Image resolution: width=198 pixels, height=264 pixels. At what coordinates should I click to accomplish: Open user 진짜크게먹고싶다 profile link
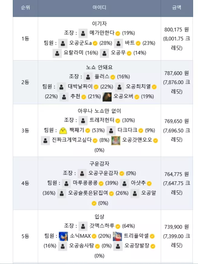(72, 140)
